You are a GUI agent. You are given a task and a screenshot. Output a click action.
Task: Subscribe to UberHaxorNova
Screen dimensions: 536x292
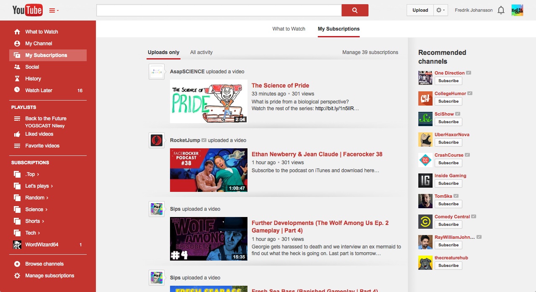(448, 142)
